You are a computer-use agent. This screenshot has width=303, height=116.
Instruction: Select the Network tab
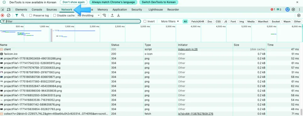(67, 9)
